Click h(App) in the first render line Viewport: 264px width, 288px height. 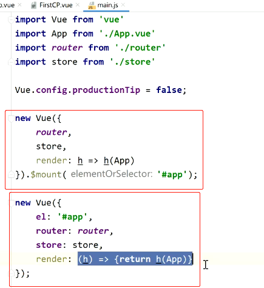tap(119, 160)
